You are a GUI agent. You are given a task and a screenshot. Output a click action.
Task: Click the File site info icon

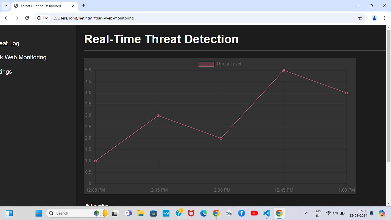pyautogui.click(x=43, y=18)
